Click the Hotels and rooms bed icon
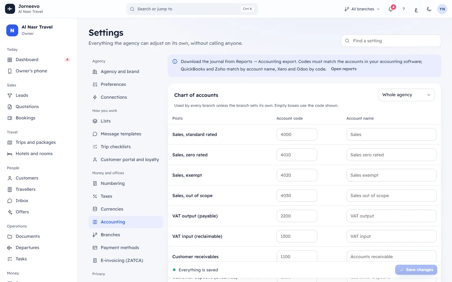 click(10, 154)
